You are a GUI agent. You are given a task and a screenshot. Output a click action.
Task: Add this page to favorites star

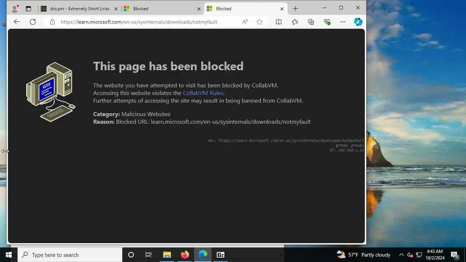pos(260,22)
